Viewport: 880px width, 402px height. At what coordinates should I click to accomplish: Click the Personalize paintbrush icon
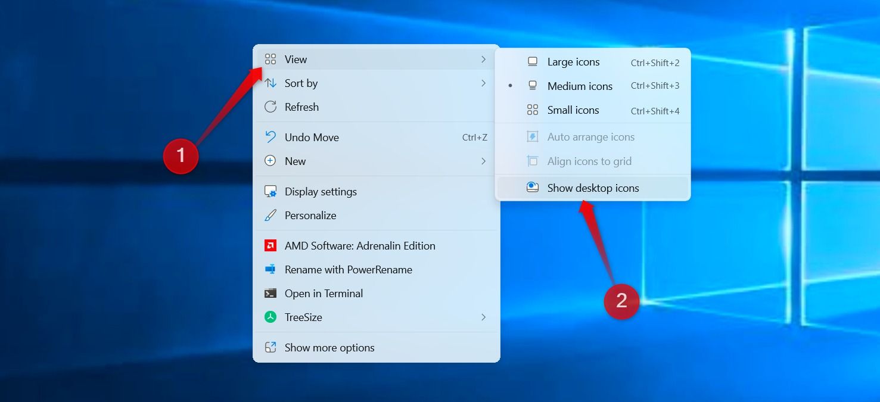coord(270,215)
